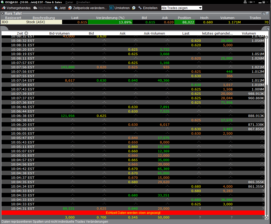Viewport: 271px width, 224px height.
Task: Click the 28,044 last traded size
Action: point(227,98)
